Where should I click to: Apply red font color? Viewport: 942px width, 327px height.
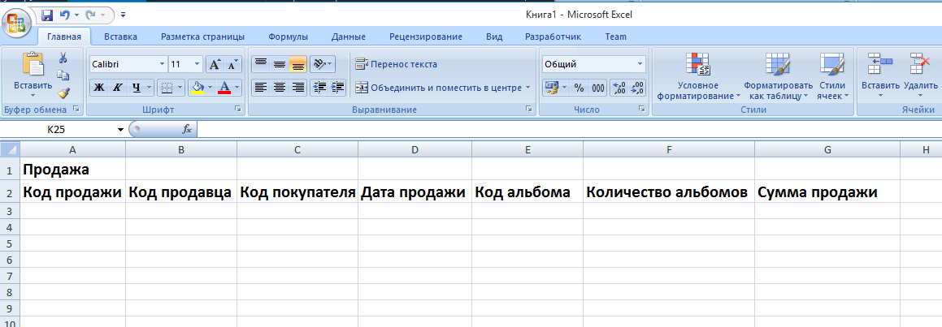(x=224, y=88)
